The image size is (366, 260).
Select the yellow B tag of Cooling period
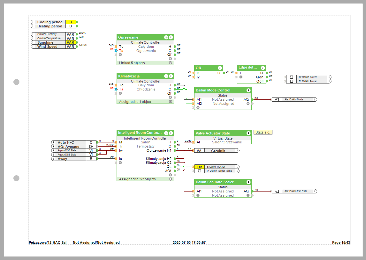point(71,22)
